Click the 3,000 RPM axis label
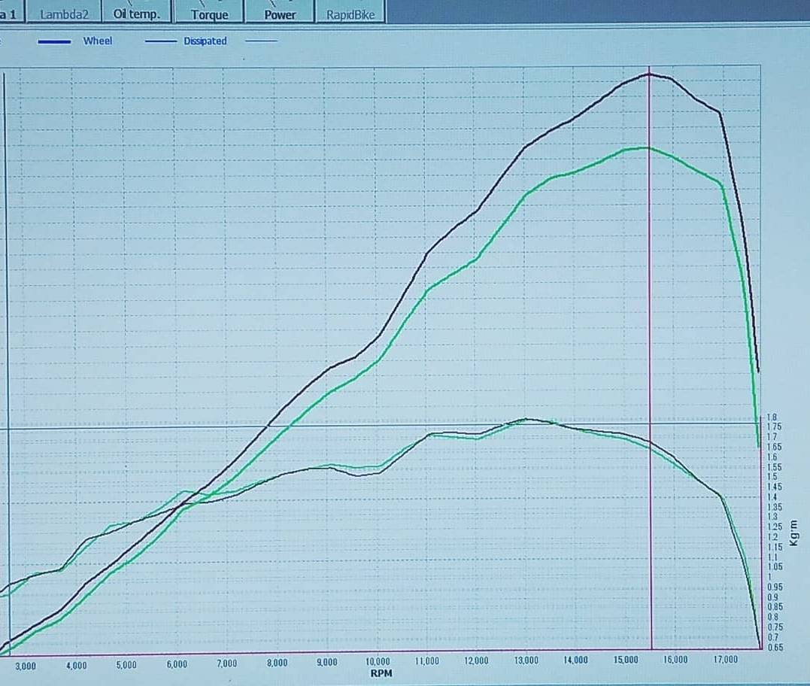The height and width of the screenshot is (686, 810). click(x=26, y=666)
